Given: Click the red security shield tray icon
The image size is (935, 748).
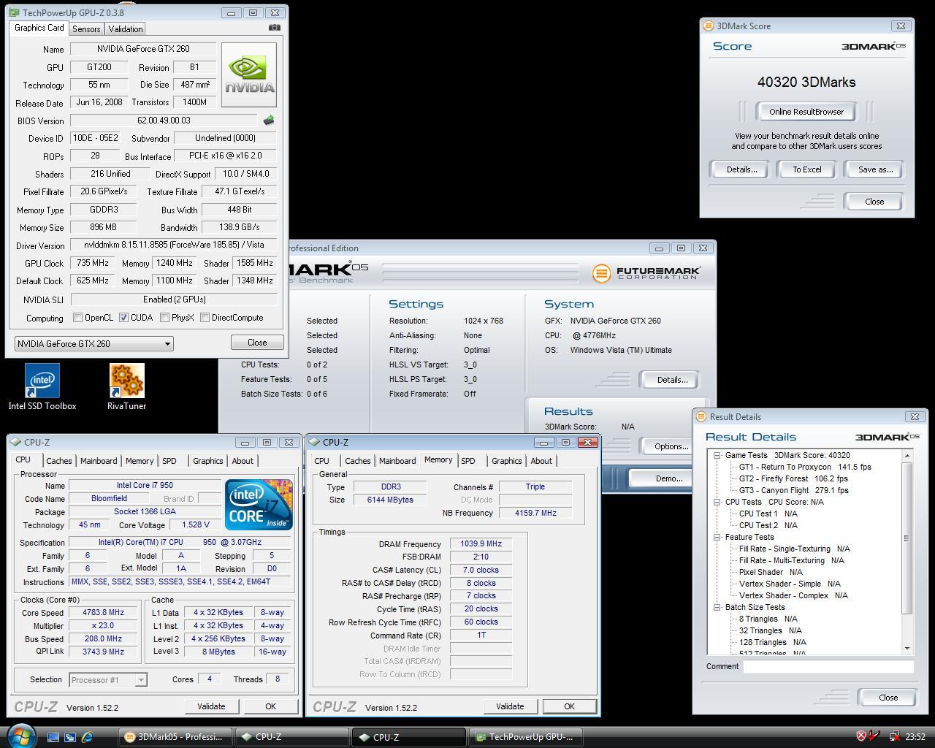Looking at the screenshot, I should pyautogui.click(x=861, y=736).
